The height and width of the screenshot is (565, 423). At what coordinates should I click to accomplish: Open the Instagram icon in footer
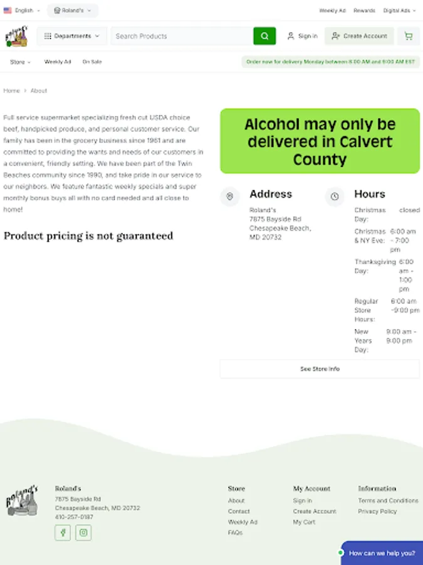tap(83, 532)
